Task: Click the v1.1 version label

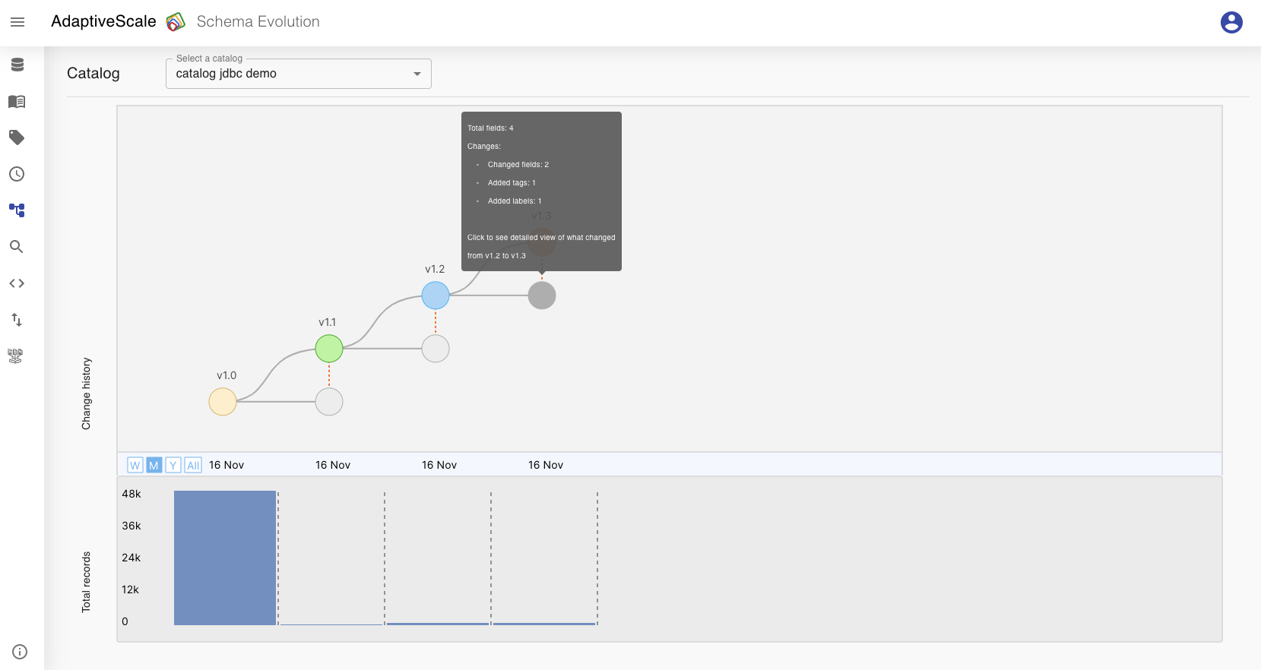Action: pyautogui.click(x=328, y=322)
